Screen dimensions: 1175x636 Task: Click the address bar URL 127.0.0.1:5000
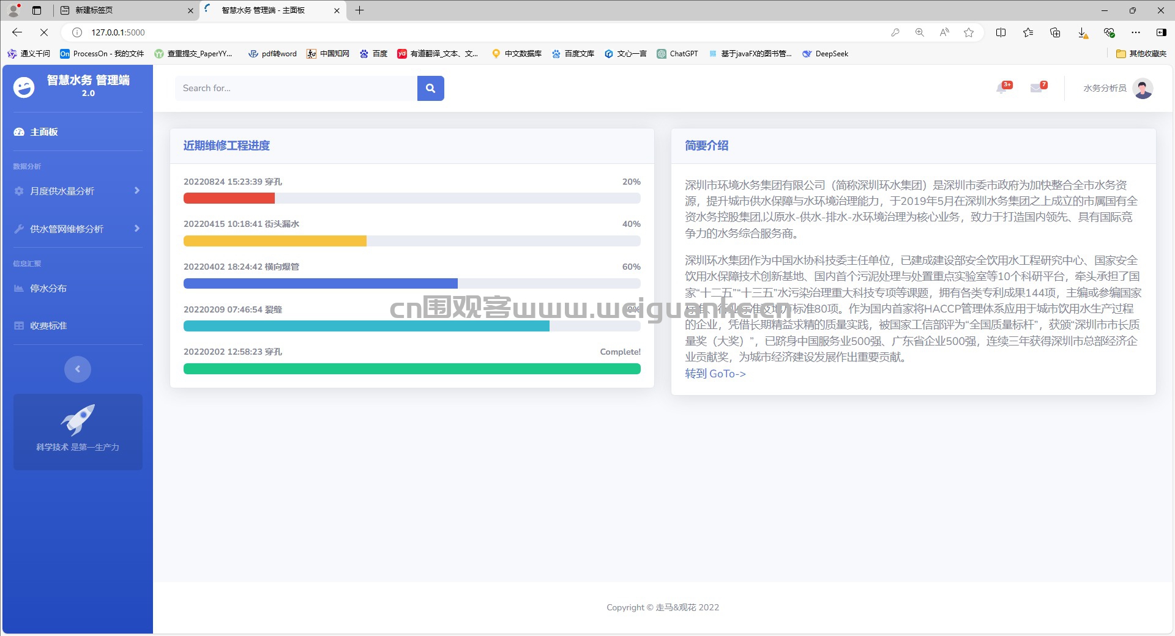(118, 32)
